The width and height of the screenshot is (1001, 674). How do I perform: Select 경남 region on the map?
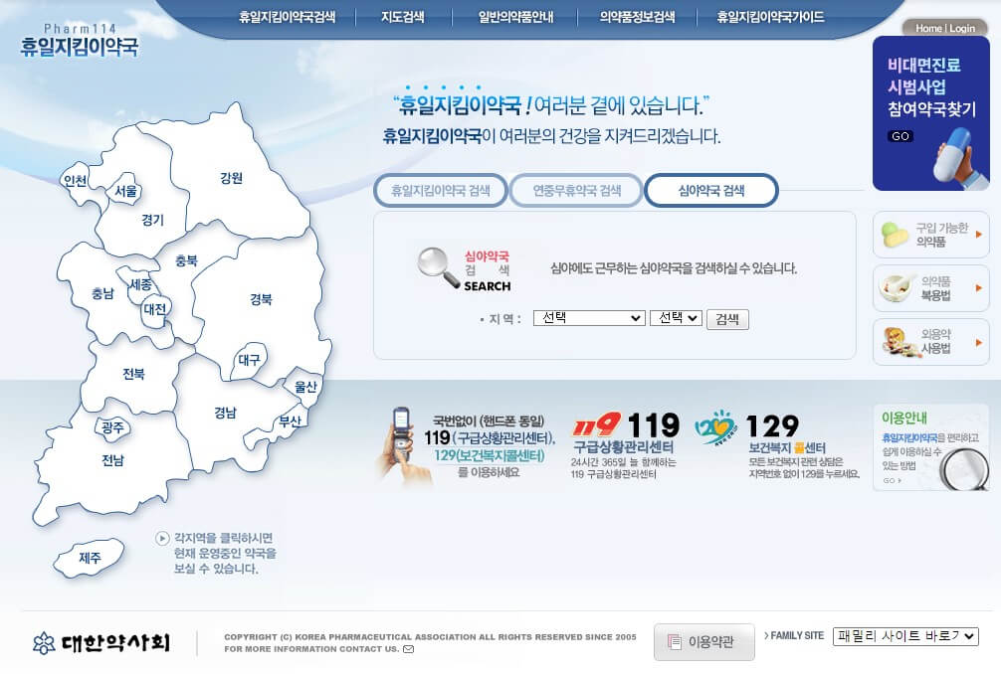coord(225,413)
